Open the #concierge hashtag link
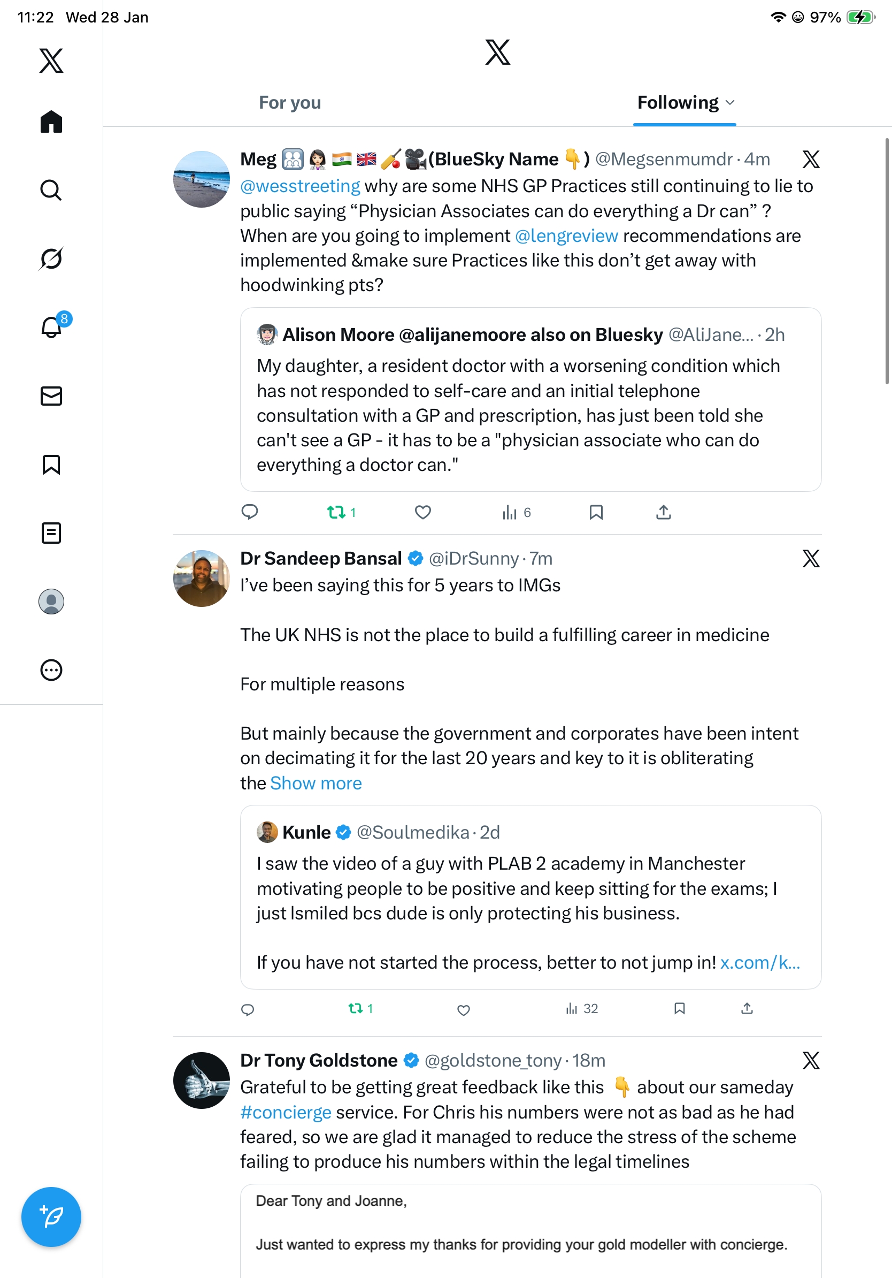Image resolution: width=892 pixels, height=1278 pixels. coord(286,1113)
